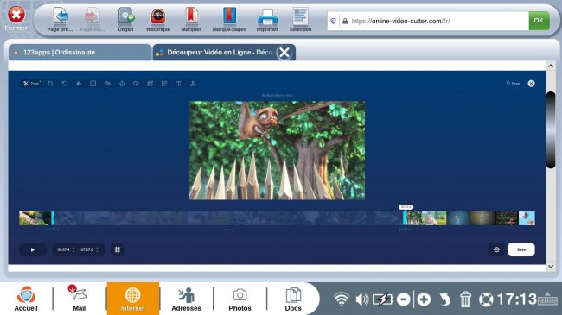This screenshot has width=562, height=315.
Task: Click Reset in the editor header
Action: click(513, 84)
